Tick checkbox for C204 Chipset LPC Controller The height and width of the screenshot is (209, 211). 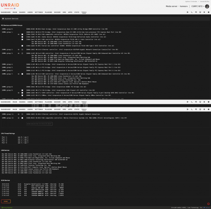tap(22, 90)
